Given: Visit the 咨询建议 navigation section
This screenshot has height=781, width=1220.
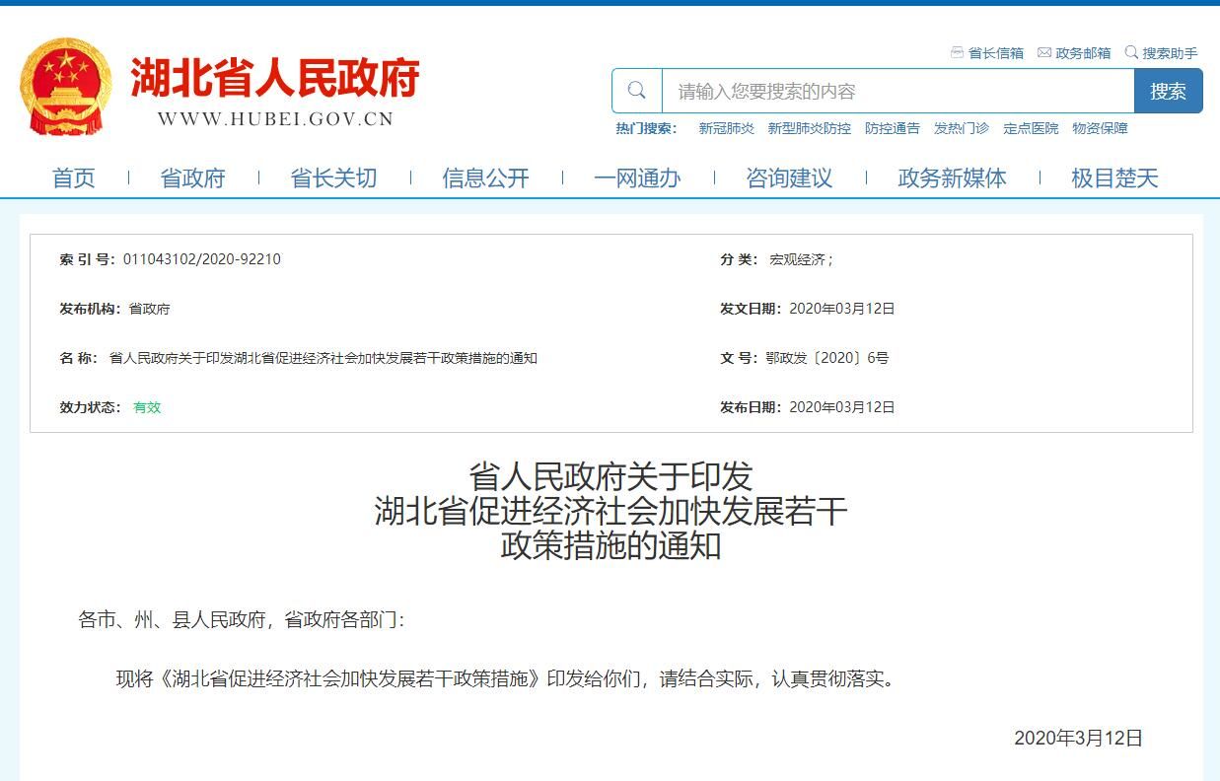Looking at the screenshot, I should [x=789, y=178].
